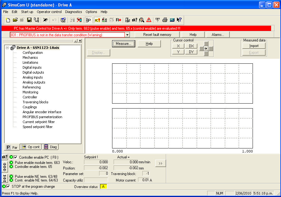Collapse the Drive A tree node
Screen dimensions: 281x197
coord(7,48)
